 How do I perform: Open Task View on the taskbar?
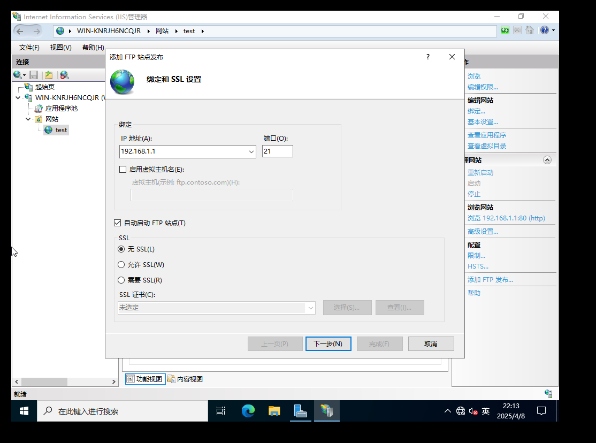click(221, 411)
